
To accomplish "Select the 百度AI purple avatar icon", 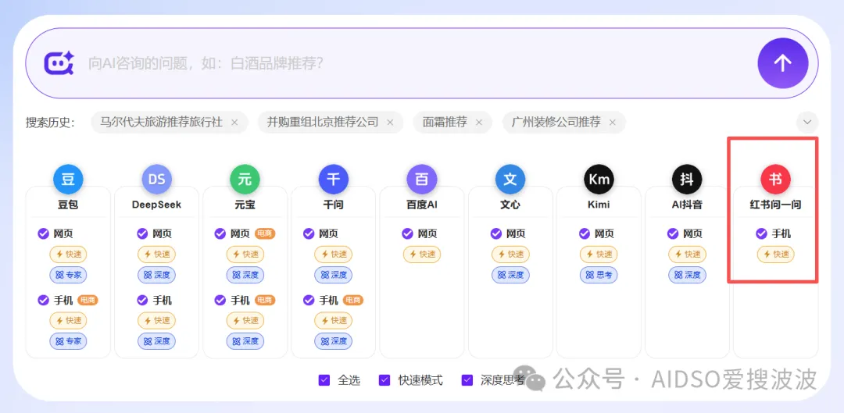I will [422, 179].
